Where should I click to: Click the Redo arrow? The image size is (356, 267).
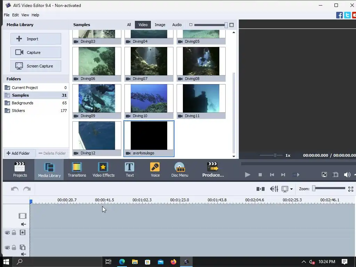click(27, 189)
